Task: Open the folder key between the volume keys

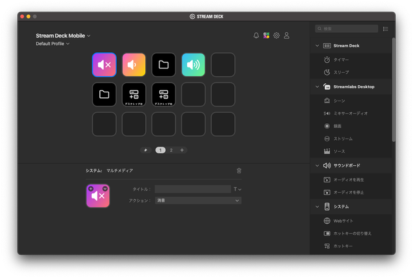Action: tap(163, 65)
